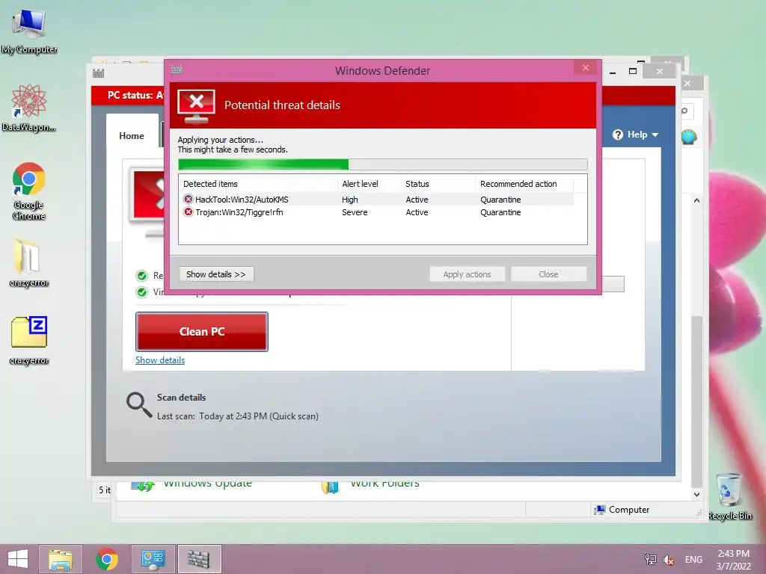
Task: Click the Severe alert level cell
Action: coord(355,212)
